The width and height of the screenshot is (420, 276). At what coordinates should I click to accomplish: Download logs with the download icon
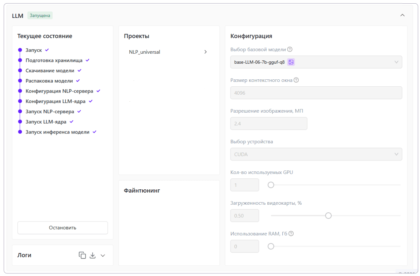click(x=93, y=256)
